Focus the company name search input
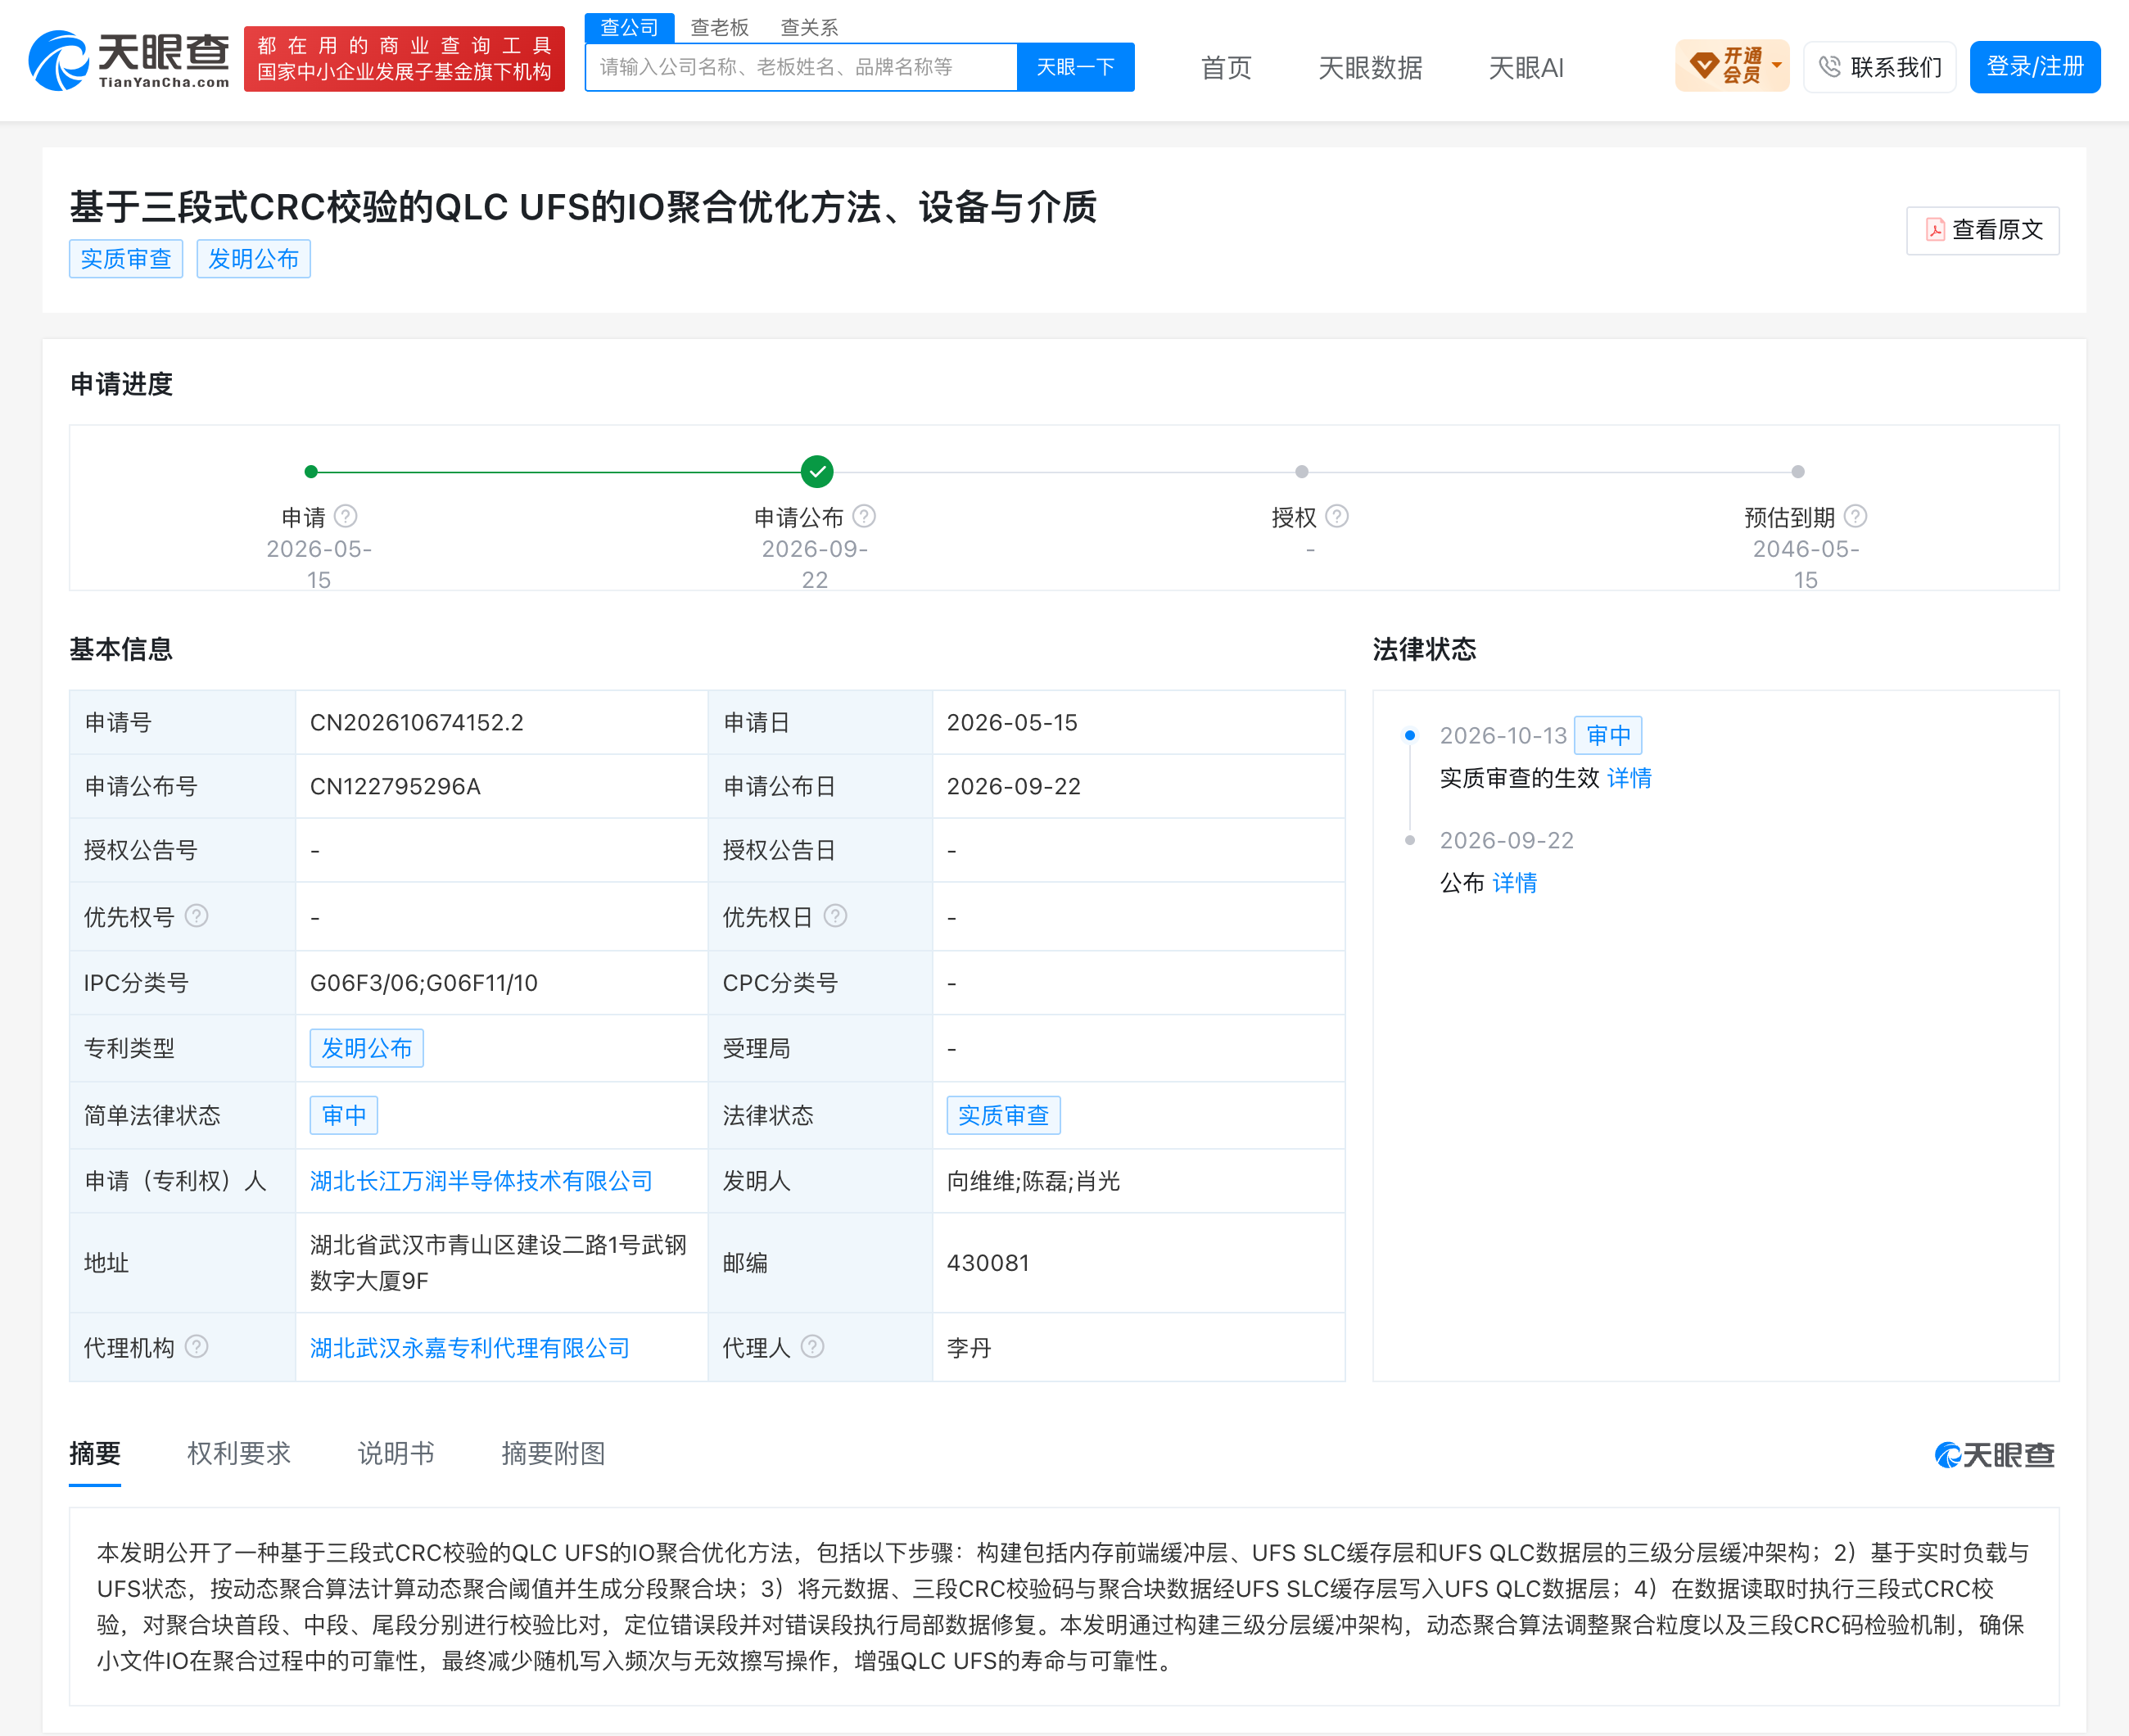2129x1736 pixels. [x=801, y=67]
